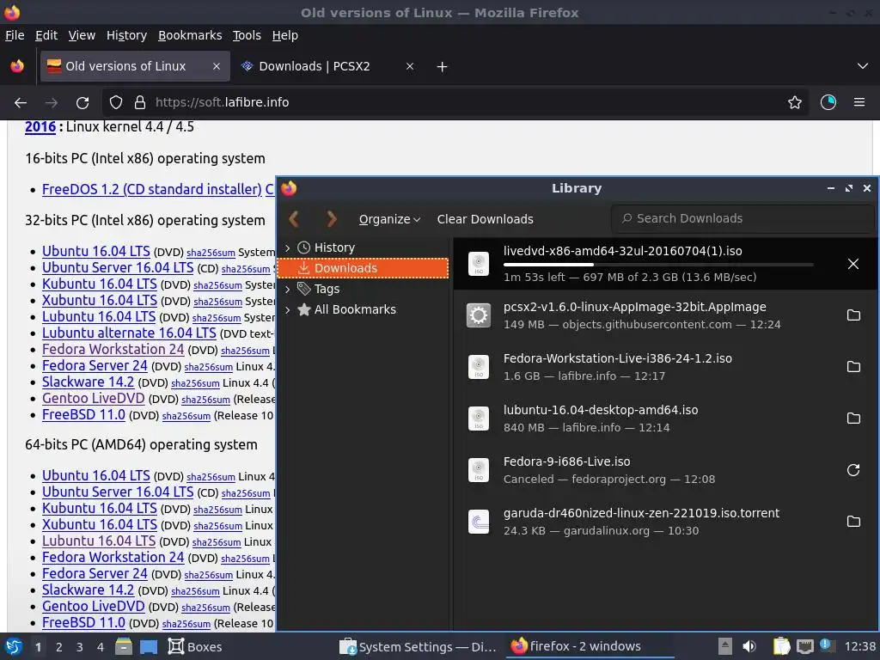Click the show desktop taskbar icon
The height and width of the screenshot is (660, 880).
(x=149, y=646)
